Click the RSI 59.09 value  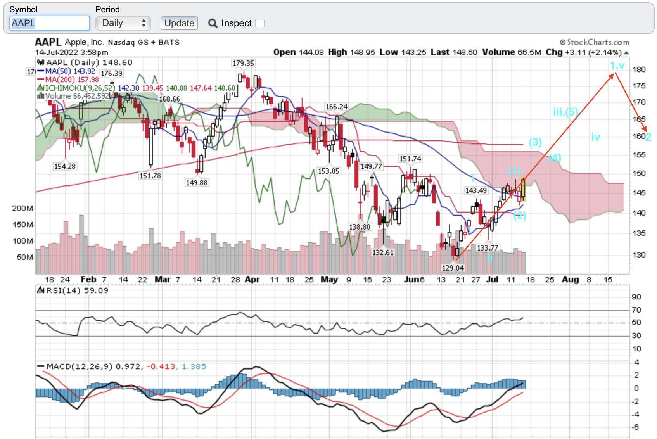(x=96, y=290)
